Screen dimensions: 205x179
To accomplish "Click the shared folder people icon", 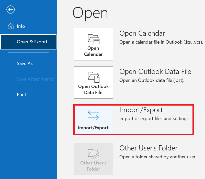I will [x=94, y=154].
